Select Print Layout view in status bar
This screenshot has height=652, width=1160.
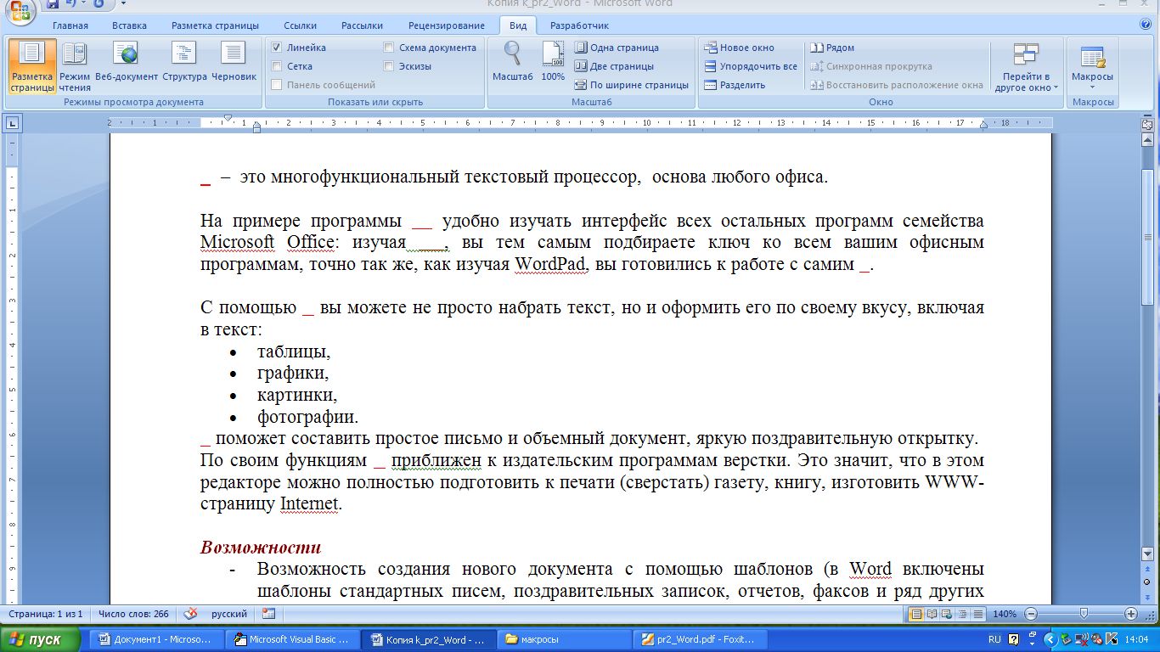coord(916,614)
